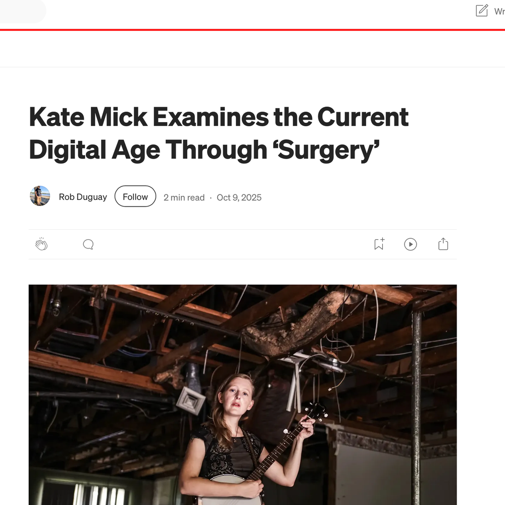
Task: Click the square ceiling vent in the photo
Action: [191, 400]
